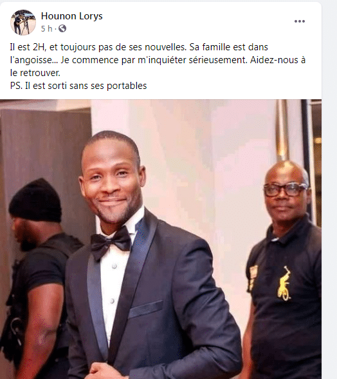Viewport: 337px width, 379px height.
Task: Click the gray page margin right of the post
Action: 329,189
